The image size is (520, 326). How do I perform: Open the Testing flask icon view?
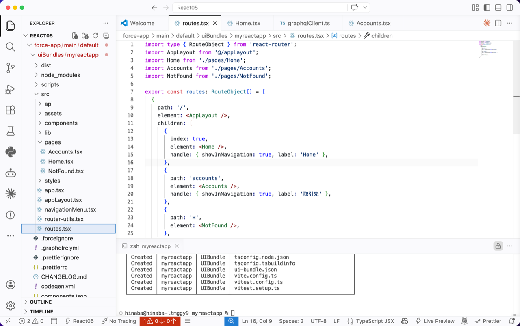[x=11, y=131]
